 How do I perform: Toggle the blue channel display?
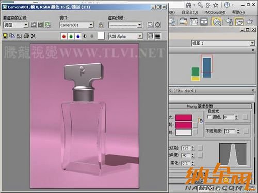(x=78, y=36)
